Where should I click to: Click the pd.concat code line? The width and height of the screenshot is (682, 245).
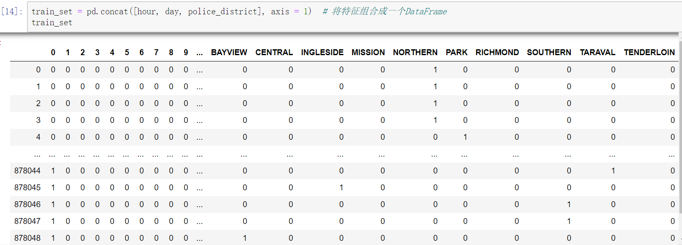click(172, 11)
